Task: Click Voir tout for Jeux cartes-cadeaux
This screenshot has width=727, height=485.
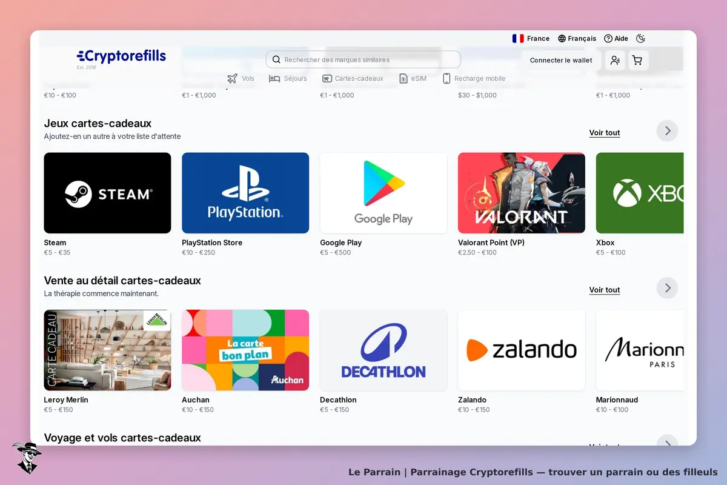Action: (x=605, y=133)
